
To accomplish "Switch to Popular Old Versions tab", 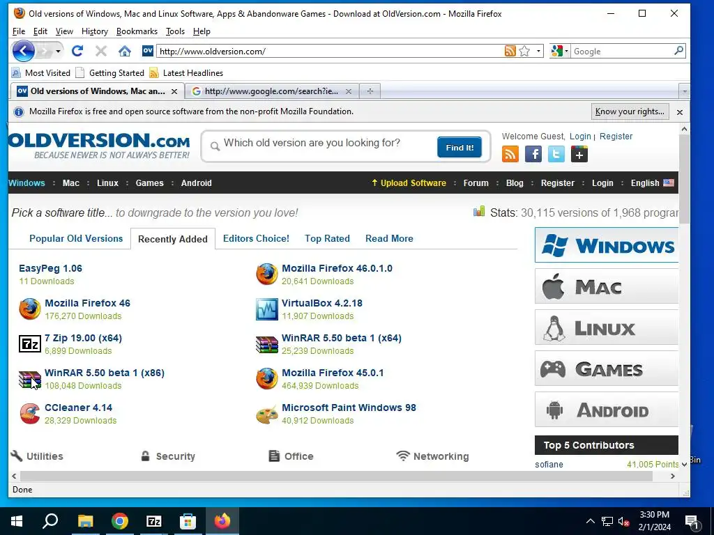I will (x=76, y=238).
